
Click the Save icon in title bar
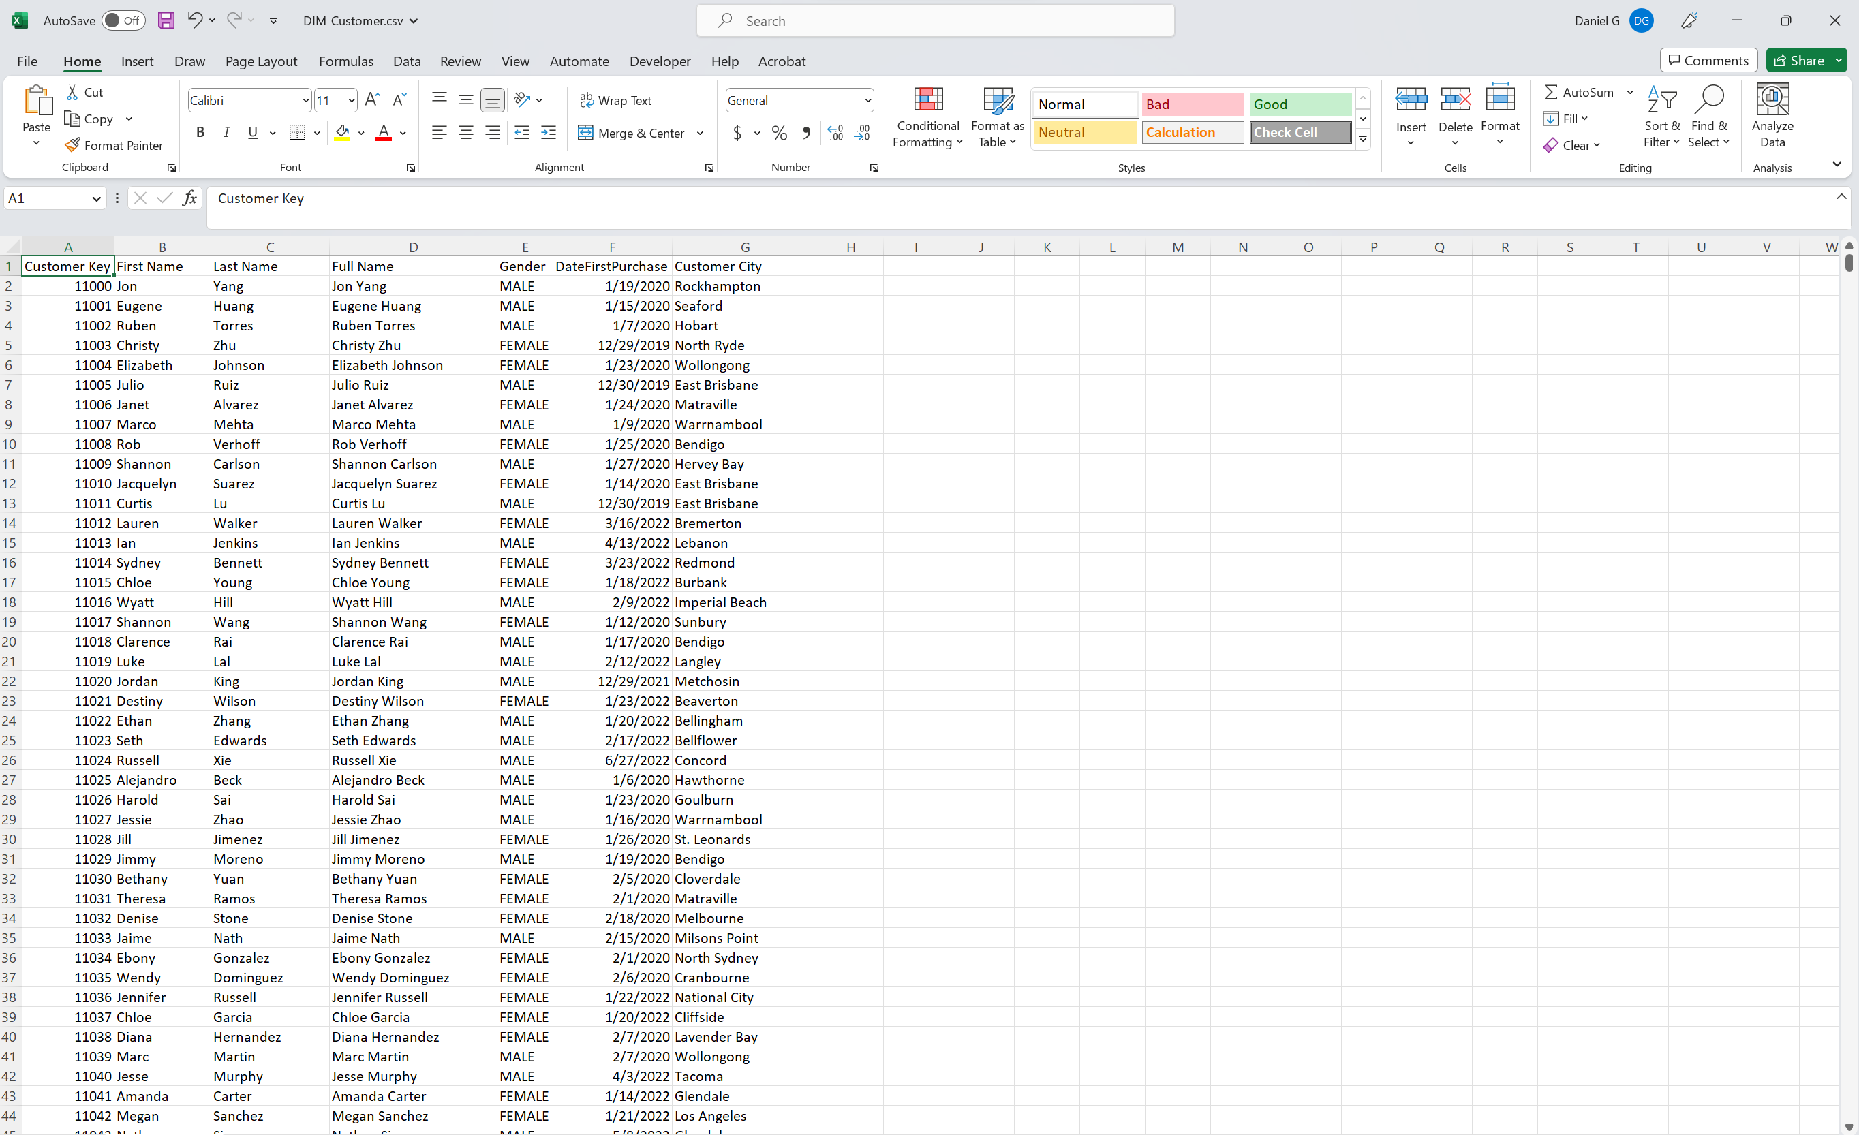166,20
